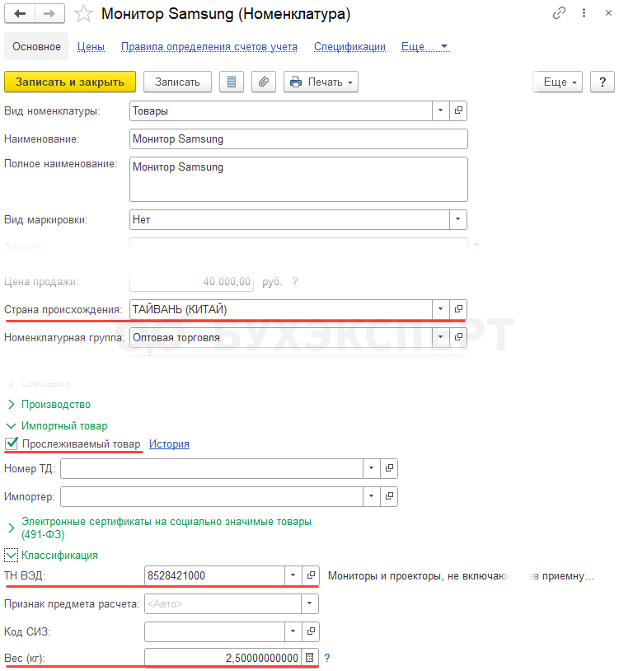The width and height of the screenshot is (619, 671).
Task: Expand the Импортер dropdown
Action: coord(371,496)
